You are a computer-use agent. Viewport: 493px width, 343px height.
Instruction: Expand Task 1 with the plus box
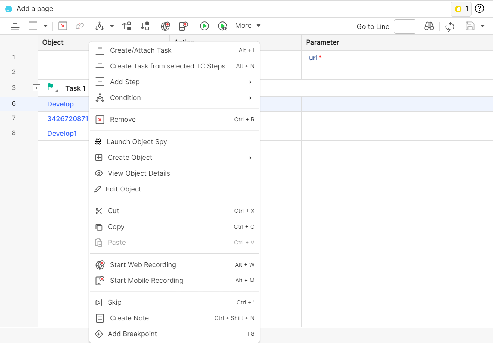[x=36, y=88]
